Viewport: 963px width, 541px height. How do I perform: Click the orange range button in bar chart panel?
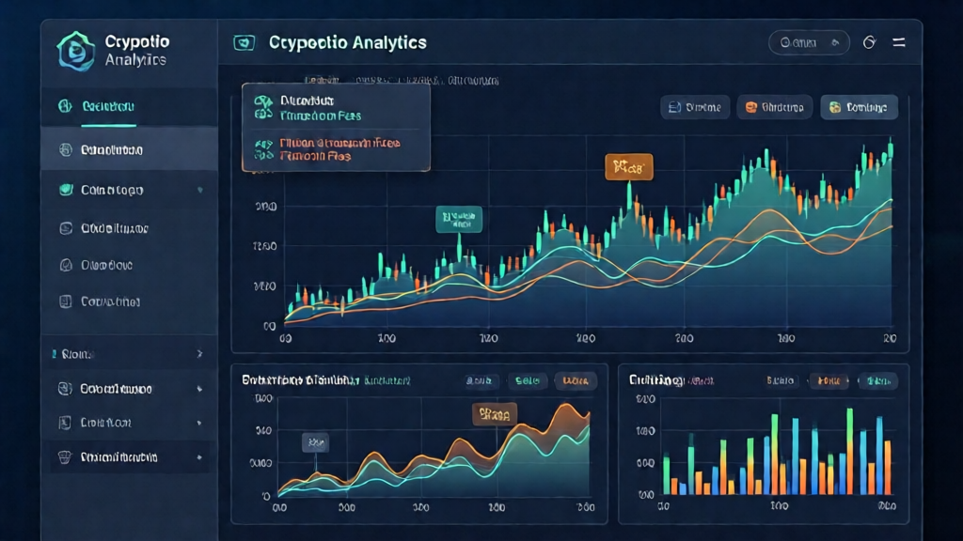click(x=829, y=381)
